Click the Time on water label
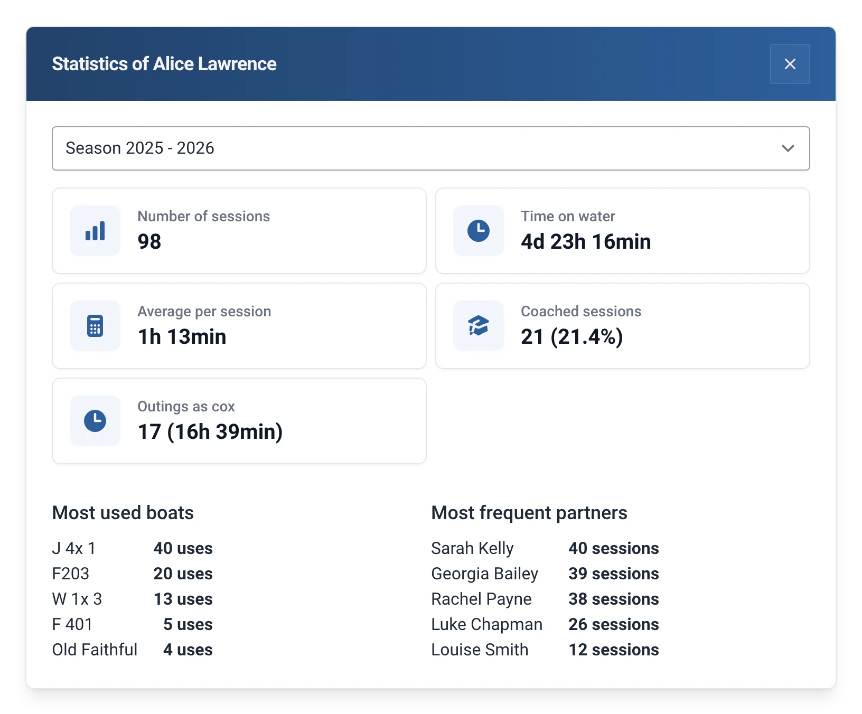862x714 pixels. click(568, 217)
